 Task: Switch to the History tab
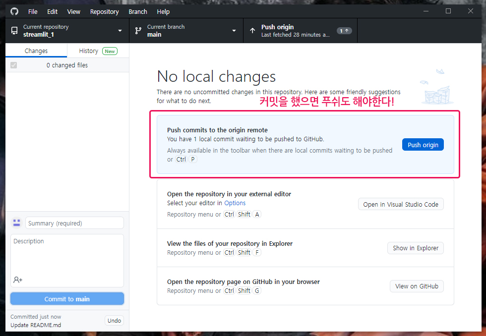pos(98,51)
